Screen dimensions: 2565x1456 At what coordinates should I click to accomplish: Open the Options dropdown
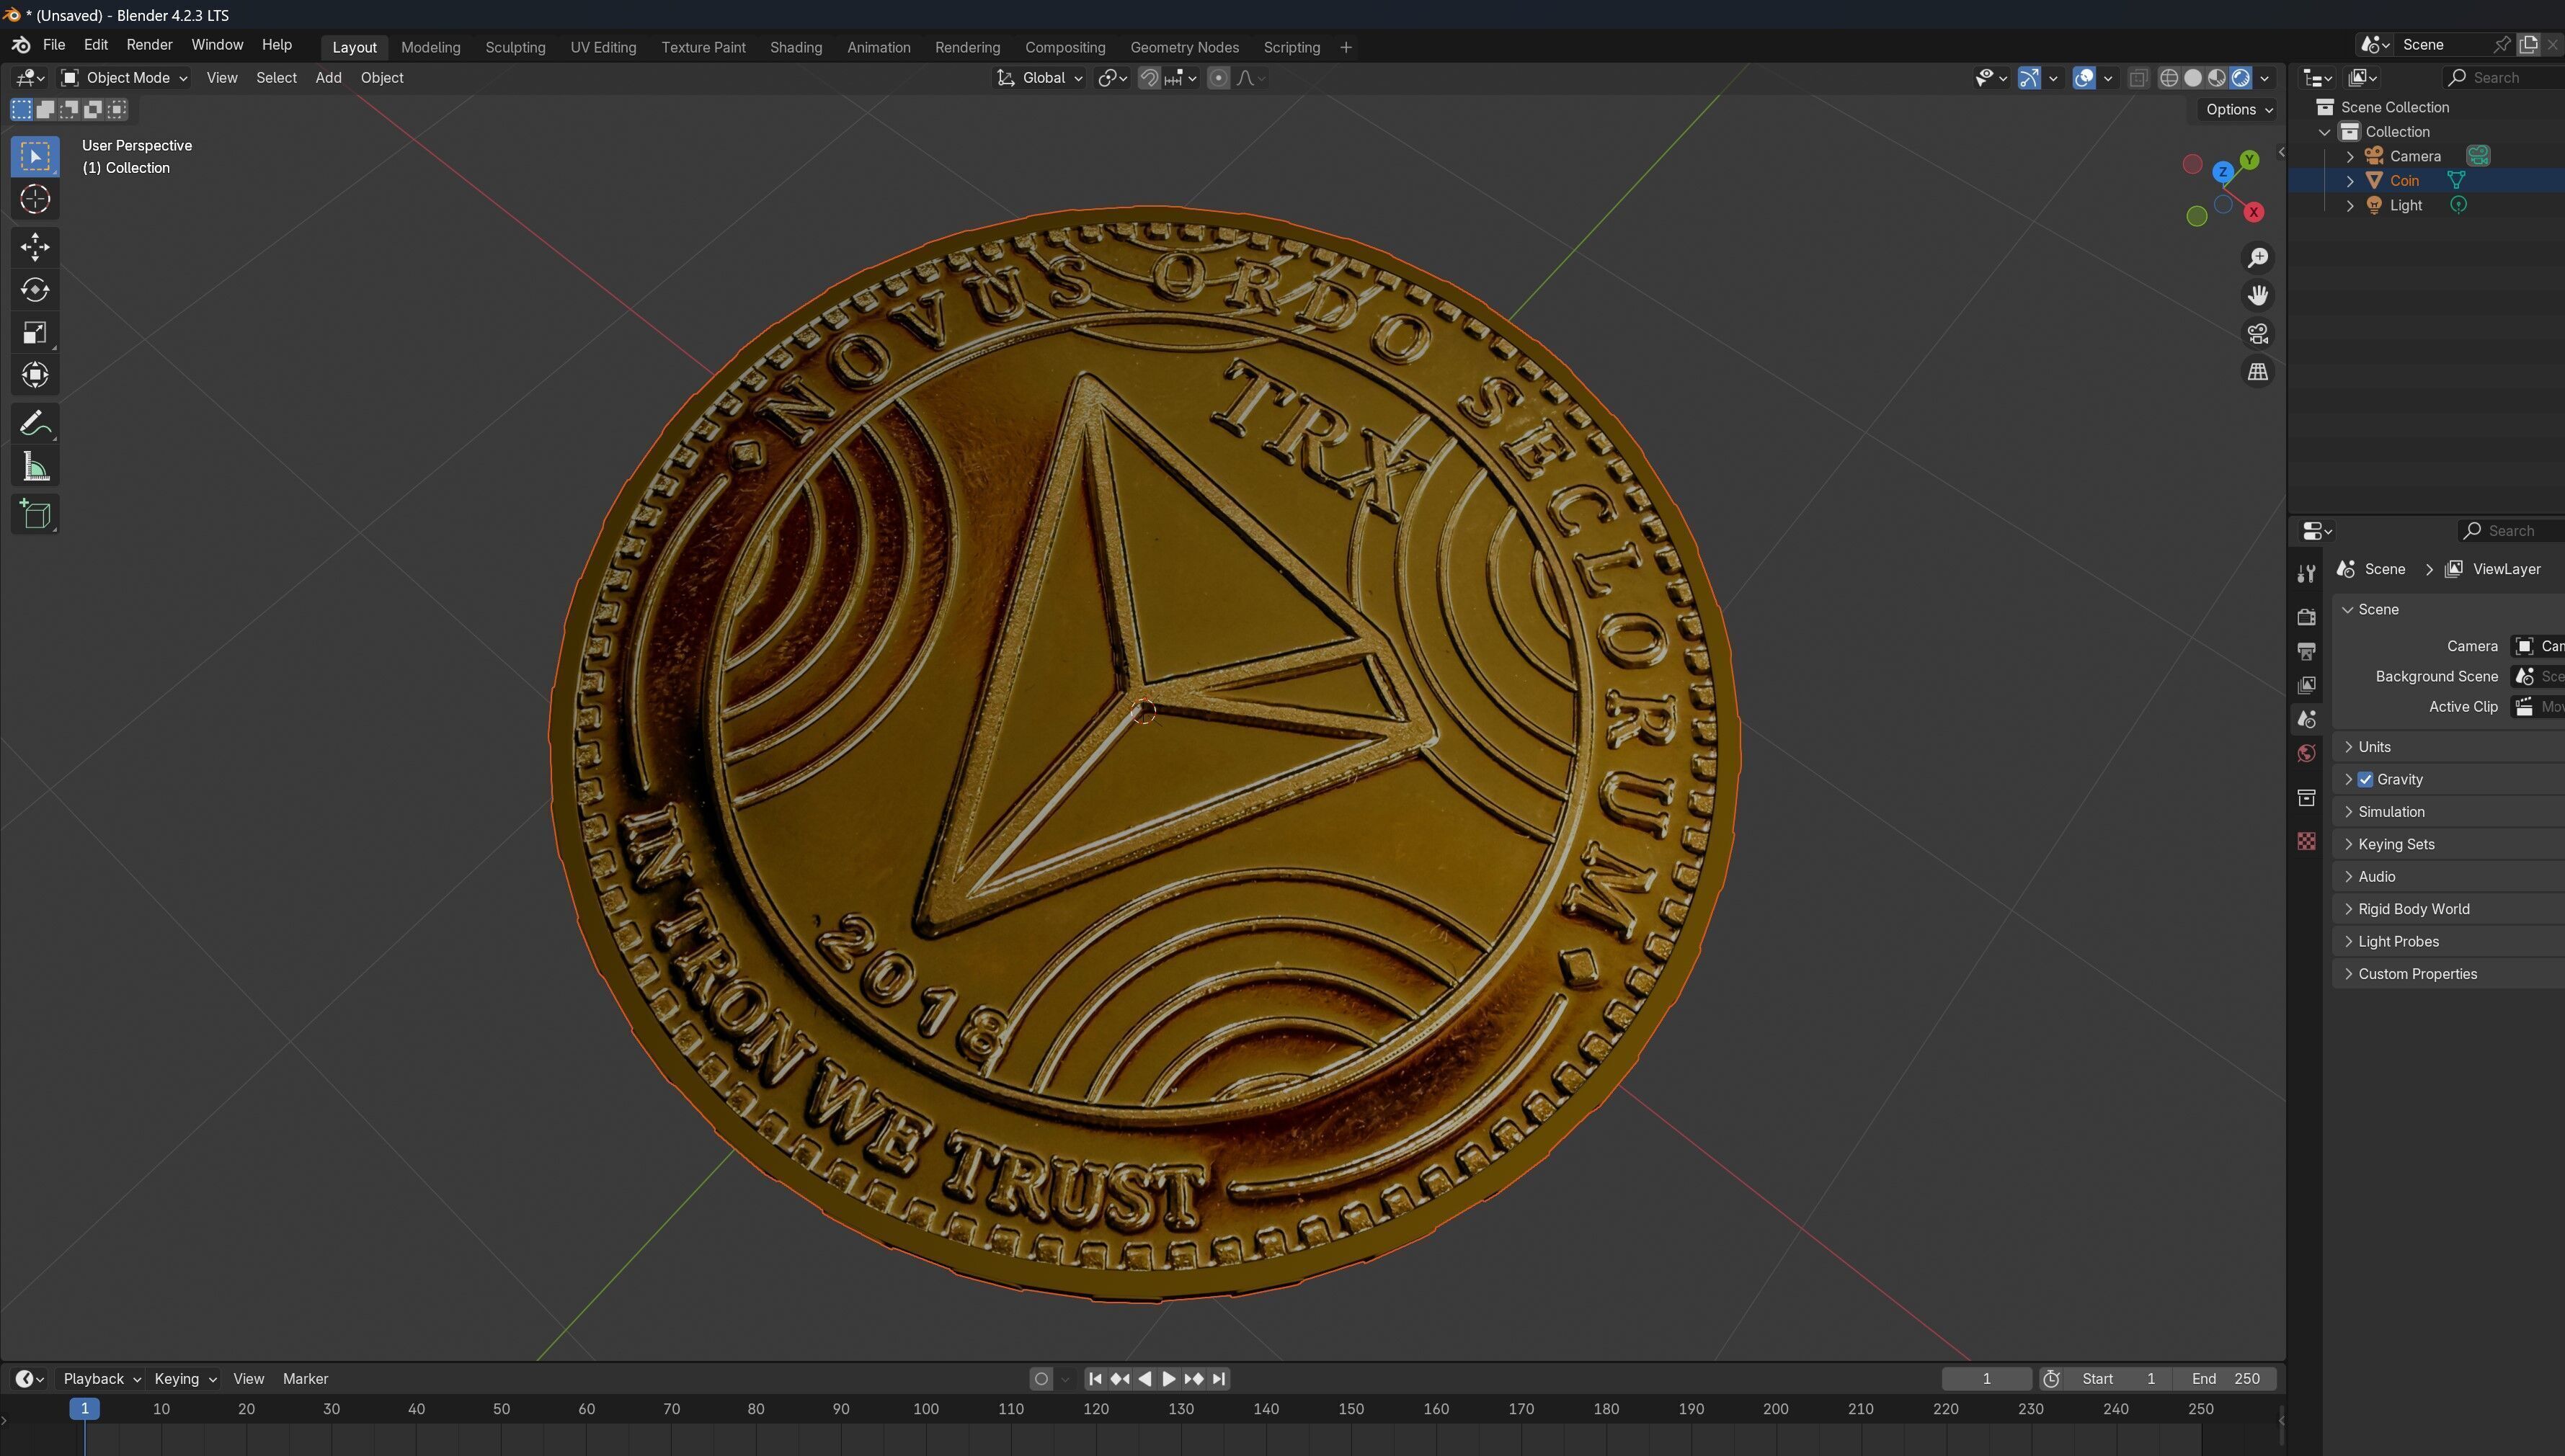click(x=2239, y=110)
